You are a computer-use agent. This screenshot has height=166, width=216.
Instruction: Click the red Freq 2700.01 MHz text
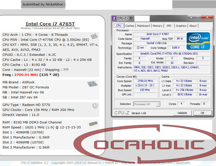tap(26, 75)
